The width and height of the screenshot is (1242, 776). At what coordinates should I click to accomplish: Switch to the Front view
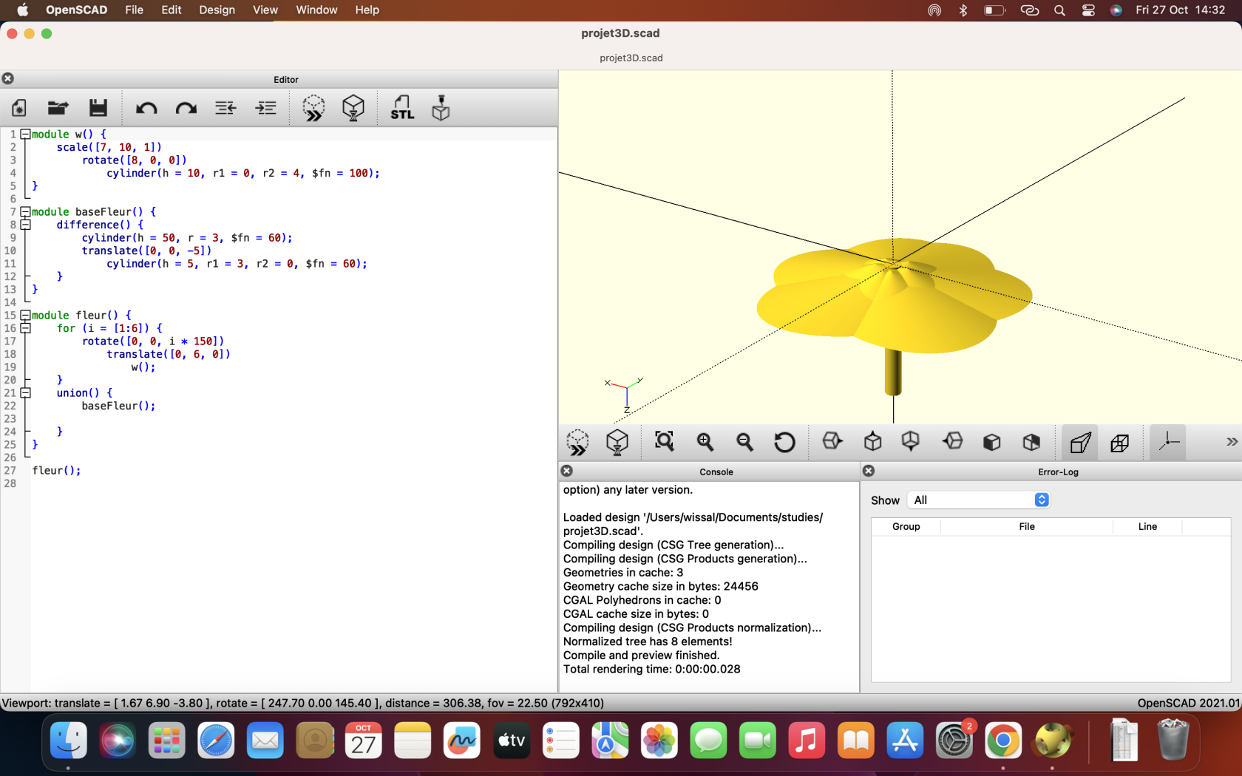(x=992, y=442)
